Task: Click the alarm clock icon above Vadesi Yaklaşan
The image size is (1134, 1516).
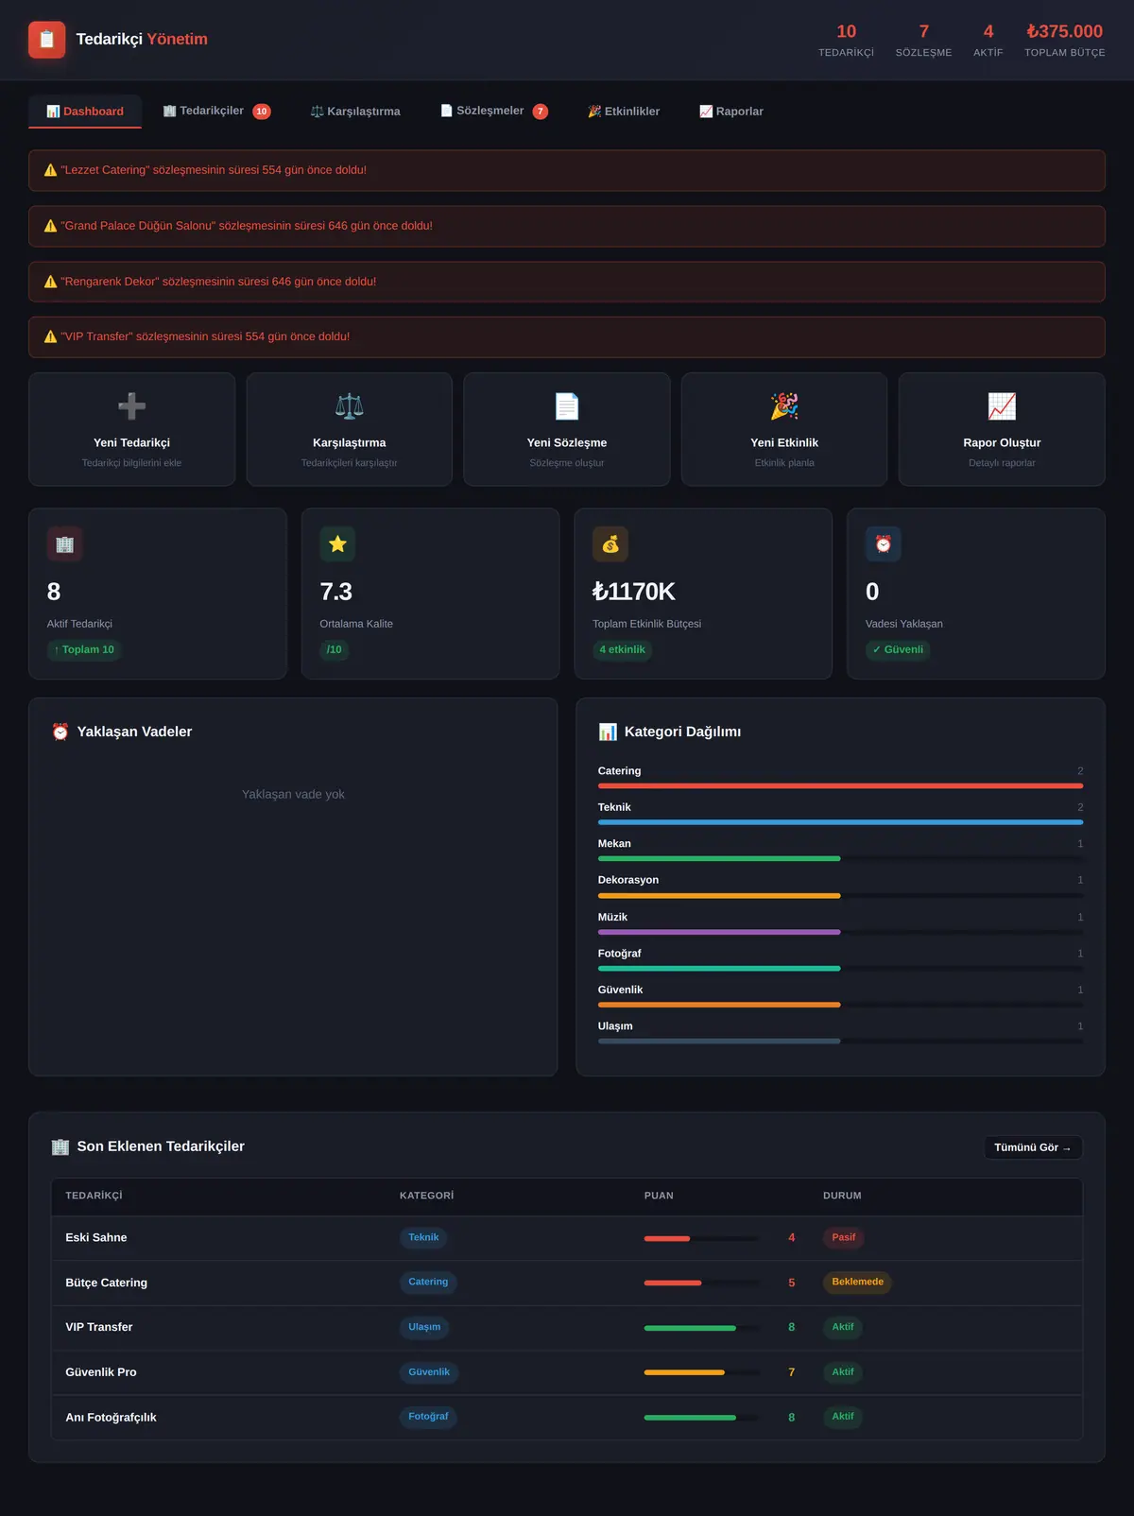Action: click(x=884, y=544)
